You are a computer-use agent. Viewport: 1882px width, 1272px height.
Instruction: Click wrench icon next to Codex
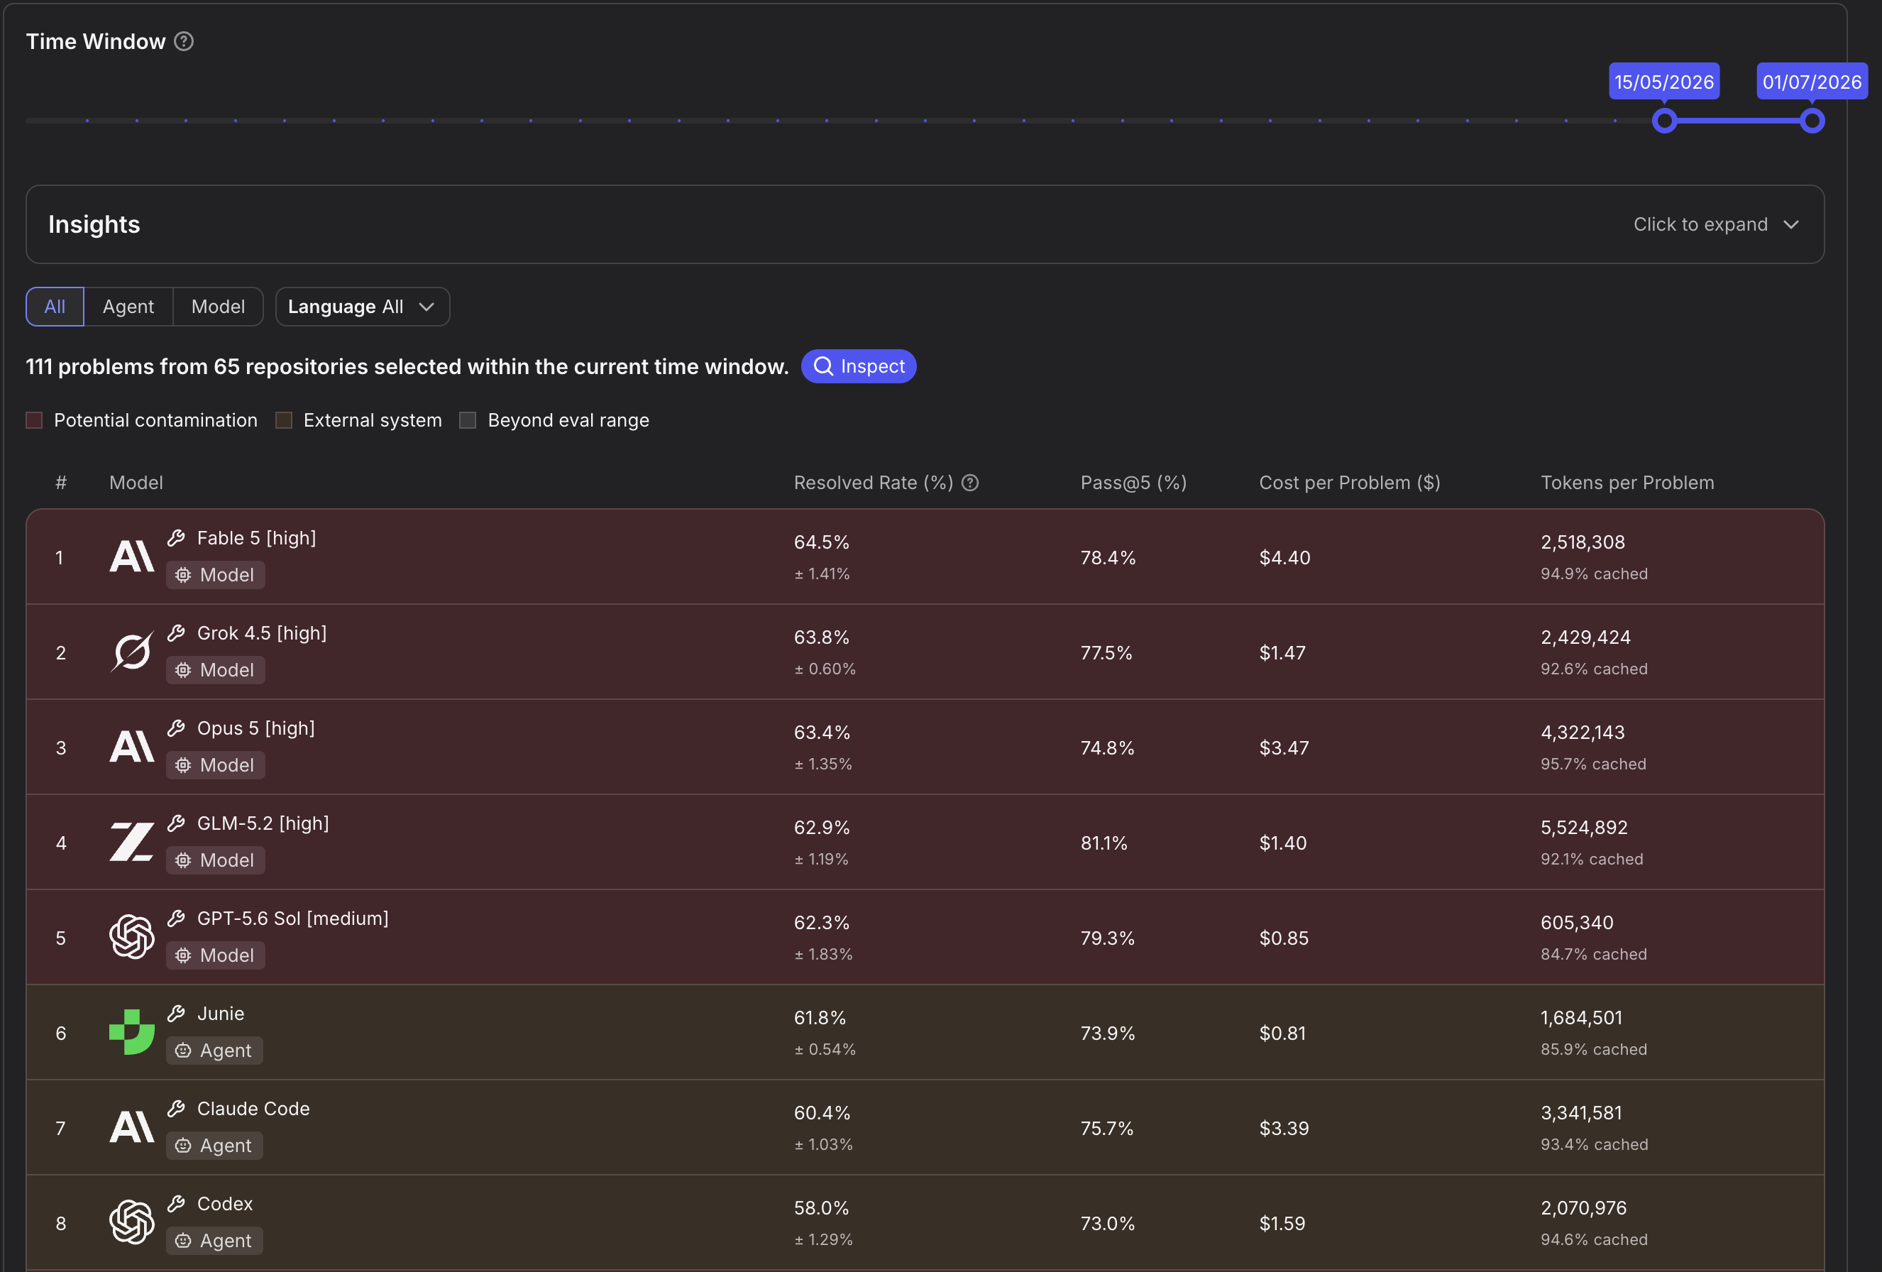177,1204
